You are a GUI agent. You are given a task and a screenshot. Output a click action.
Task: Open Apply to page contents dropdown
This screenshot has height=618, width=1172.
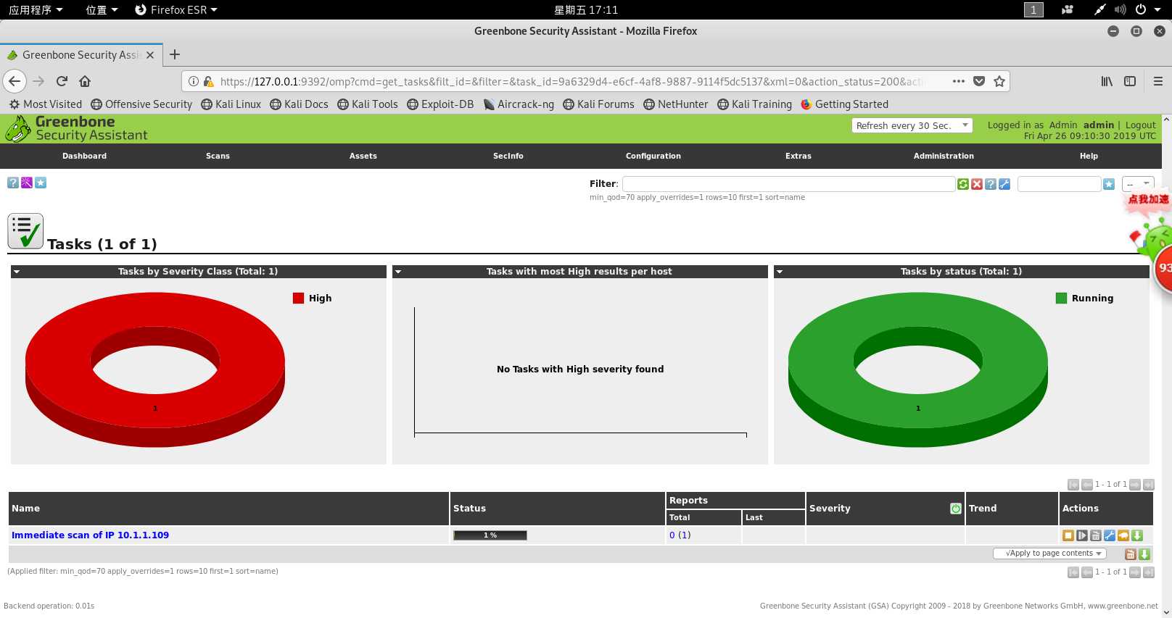[1049, 554]
